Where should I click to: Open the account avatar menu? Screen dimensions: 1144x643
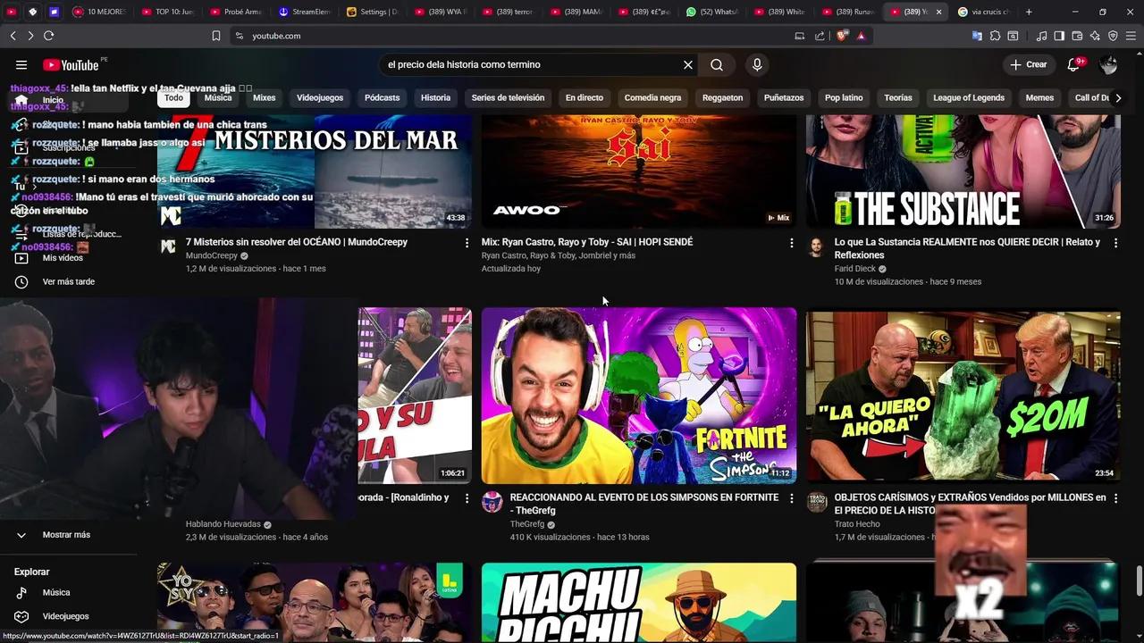point(1109,64)
